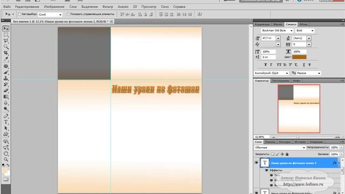Select the Rectangular Marquee tool
345x194 pixels.
tap(6, 34)
